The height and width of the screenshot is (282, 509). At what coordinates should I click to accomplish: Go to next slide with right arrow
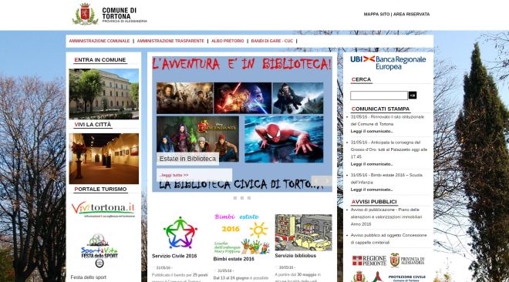[327, 181]
